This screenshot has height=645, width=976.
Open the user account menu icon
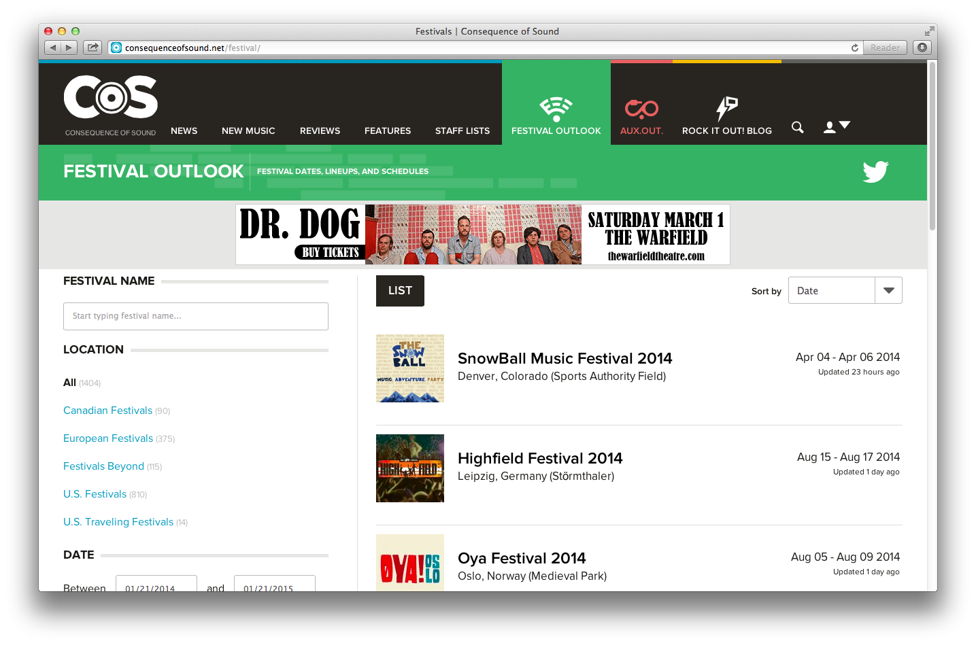tap(837, 126)
